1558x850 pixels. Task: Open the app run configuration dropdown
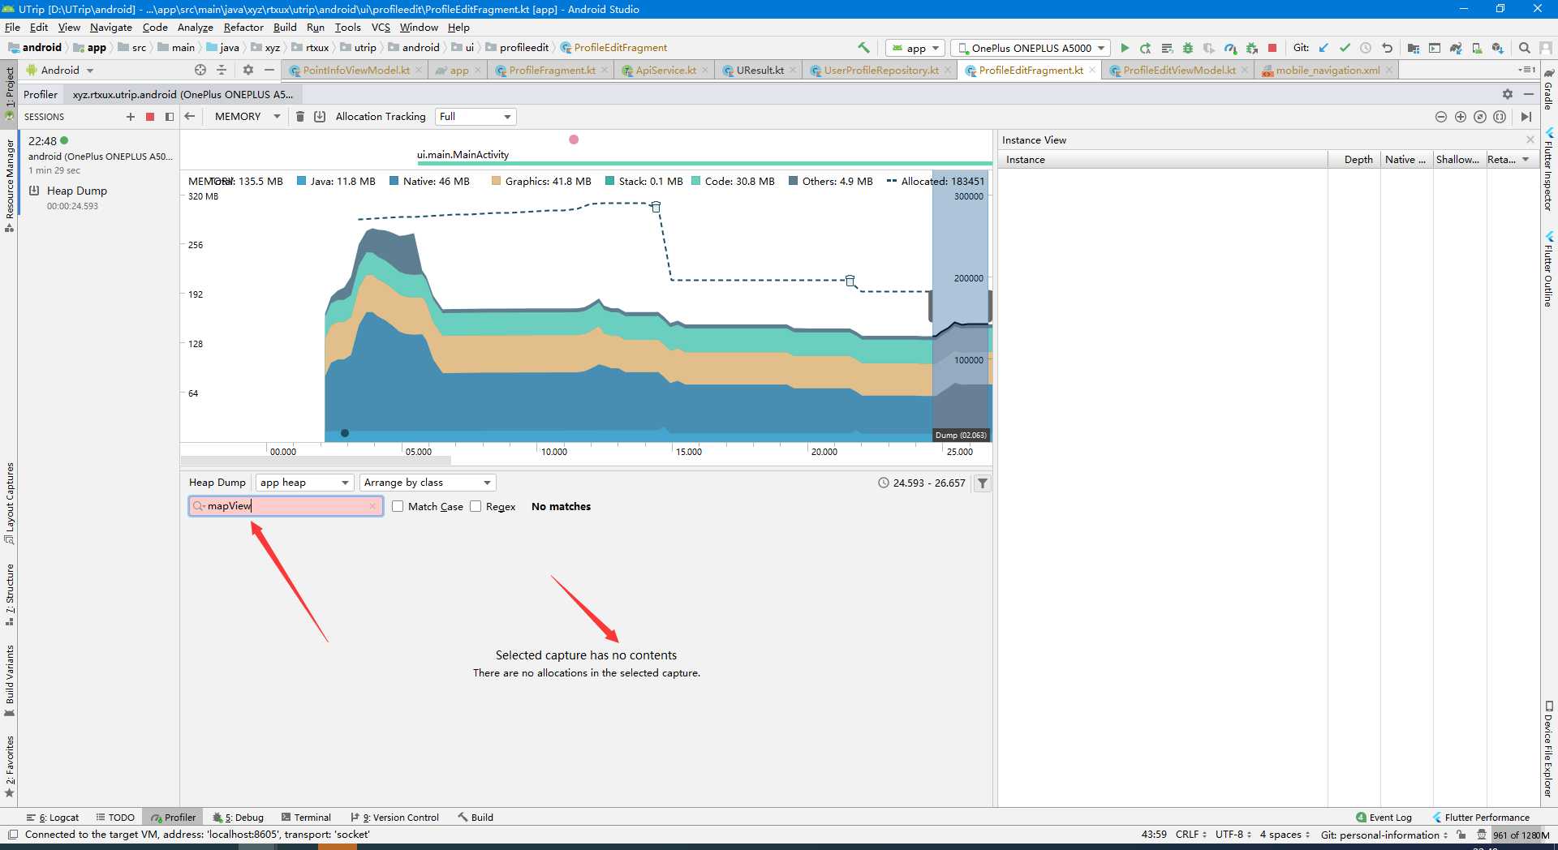coord(915,48)
